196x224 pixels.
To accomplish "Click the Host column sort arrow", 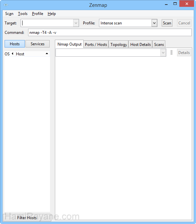I will (x=47, y=54).
